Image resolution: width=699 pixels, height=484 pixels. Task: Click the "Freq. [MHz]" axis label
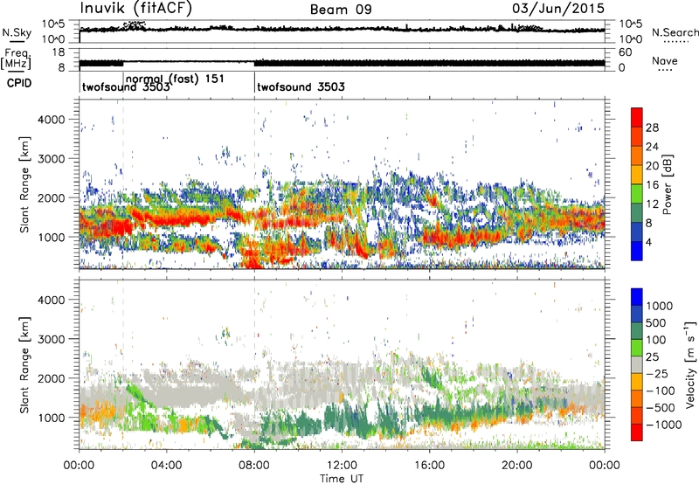pyautogui.click(x=16, y=59)
